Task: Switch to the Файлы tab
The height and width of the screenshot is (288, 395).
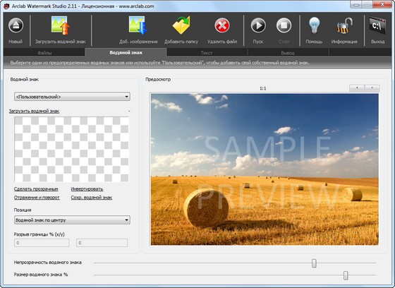Action: [x=44, y=53]
